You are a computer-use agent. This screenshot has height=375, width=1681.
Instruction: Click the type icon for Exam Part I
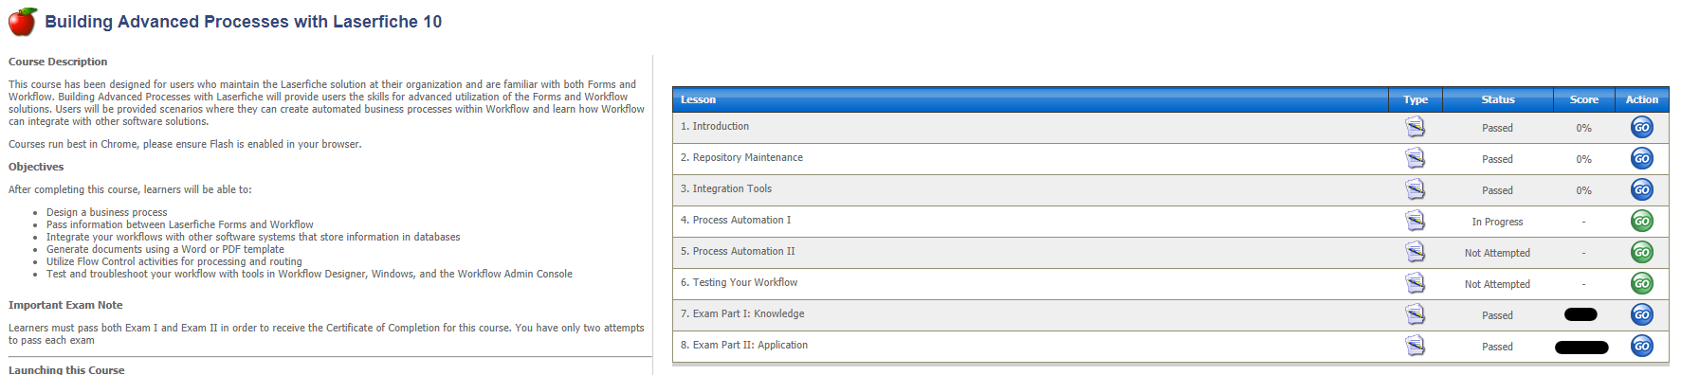[x=1415, y=314]
